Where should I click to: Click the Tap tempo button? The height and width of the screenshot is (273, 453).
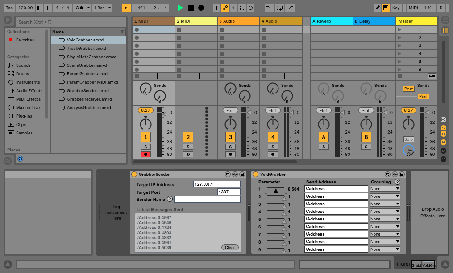9,8
